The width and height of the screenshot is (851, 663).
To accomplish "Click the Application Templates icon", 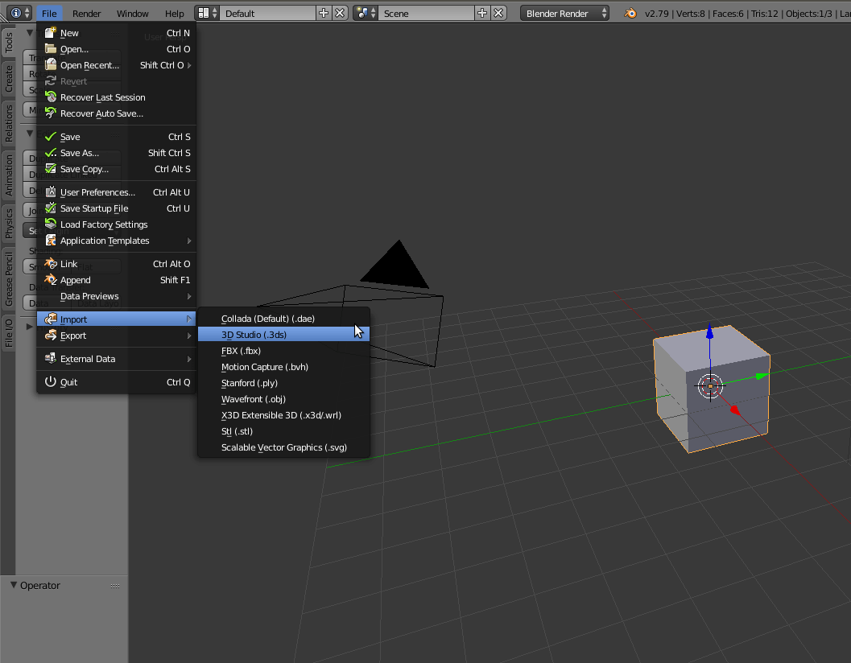I will tap(51, 241).
